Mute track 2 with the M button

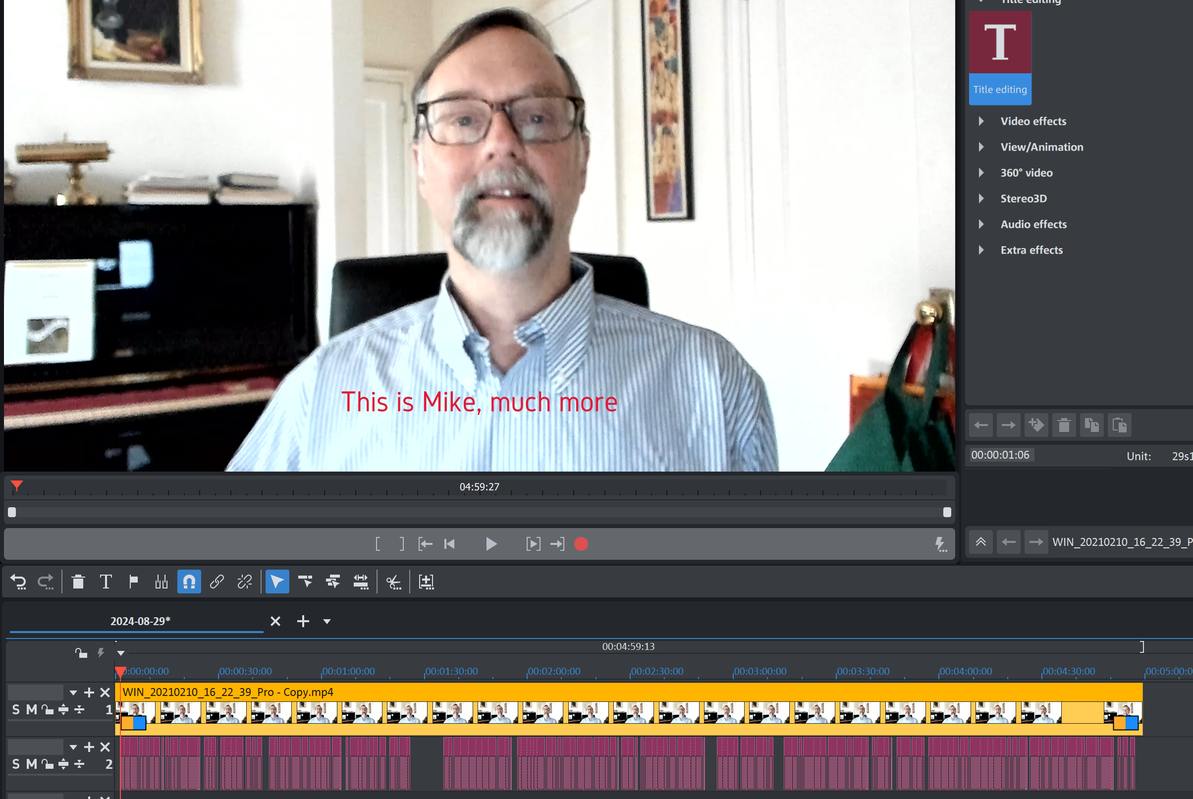point(32,764)
